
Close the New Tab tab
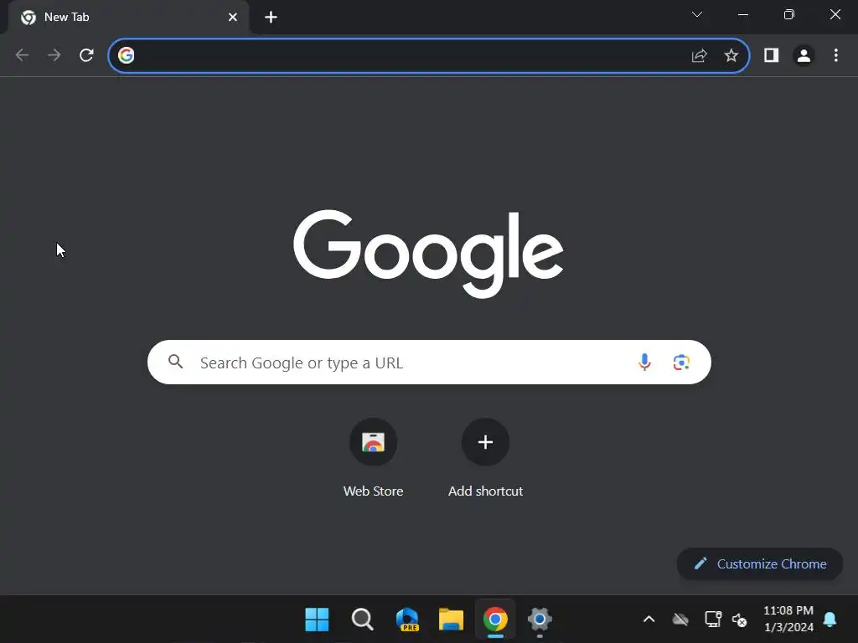233,17
